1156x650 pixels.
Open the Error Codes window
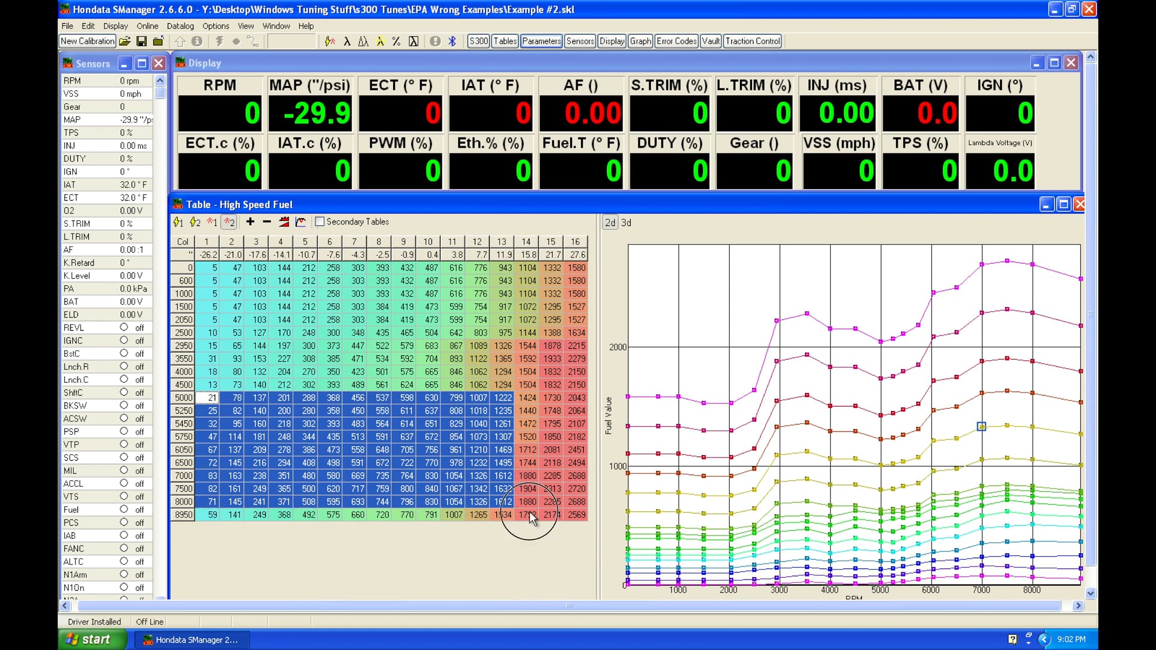pyautogui.click(x=676, y=41)
